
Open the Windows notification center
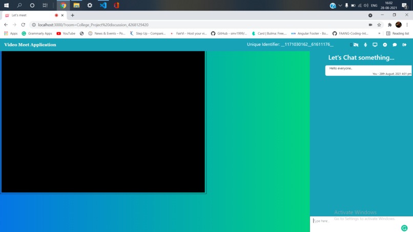coord(405,5)
